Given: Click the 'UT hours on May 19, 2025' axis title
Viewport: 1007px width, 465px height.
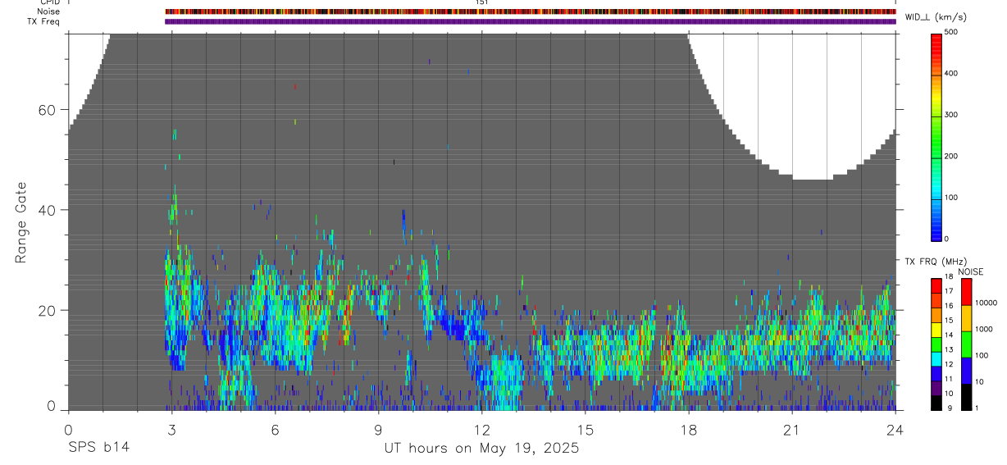Looking at the screenshot, I should click(x=481, y=449).
